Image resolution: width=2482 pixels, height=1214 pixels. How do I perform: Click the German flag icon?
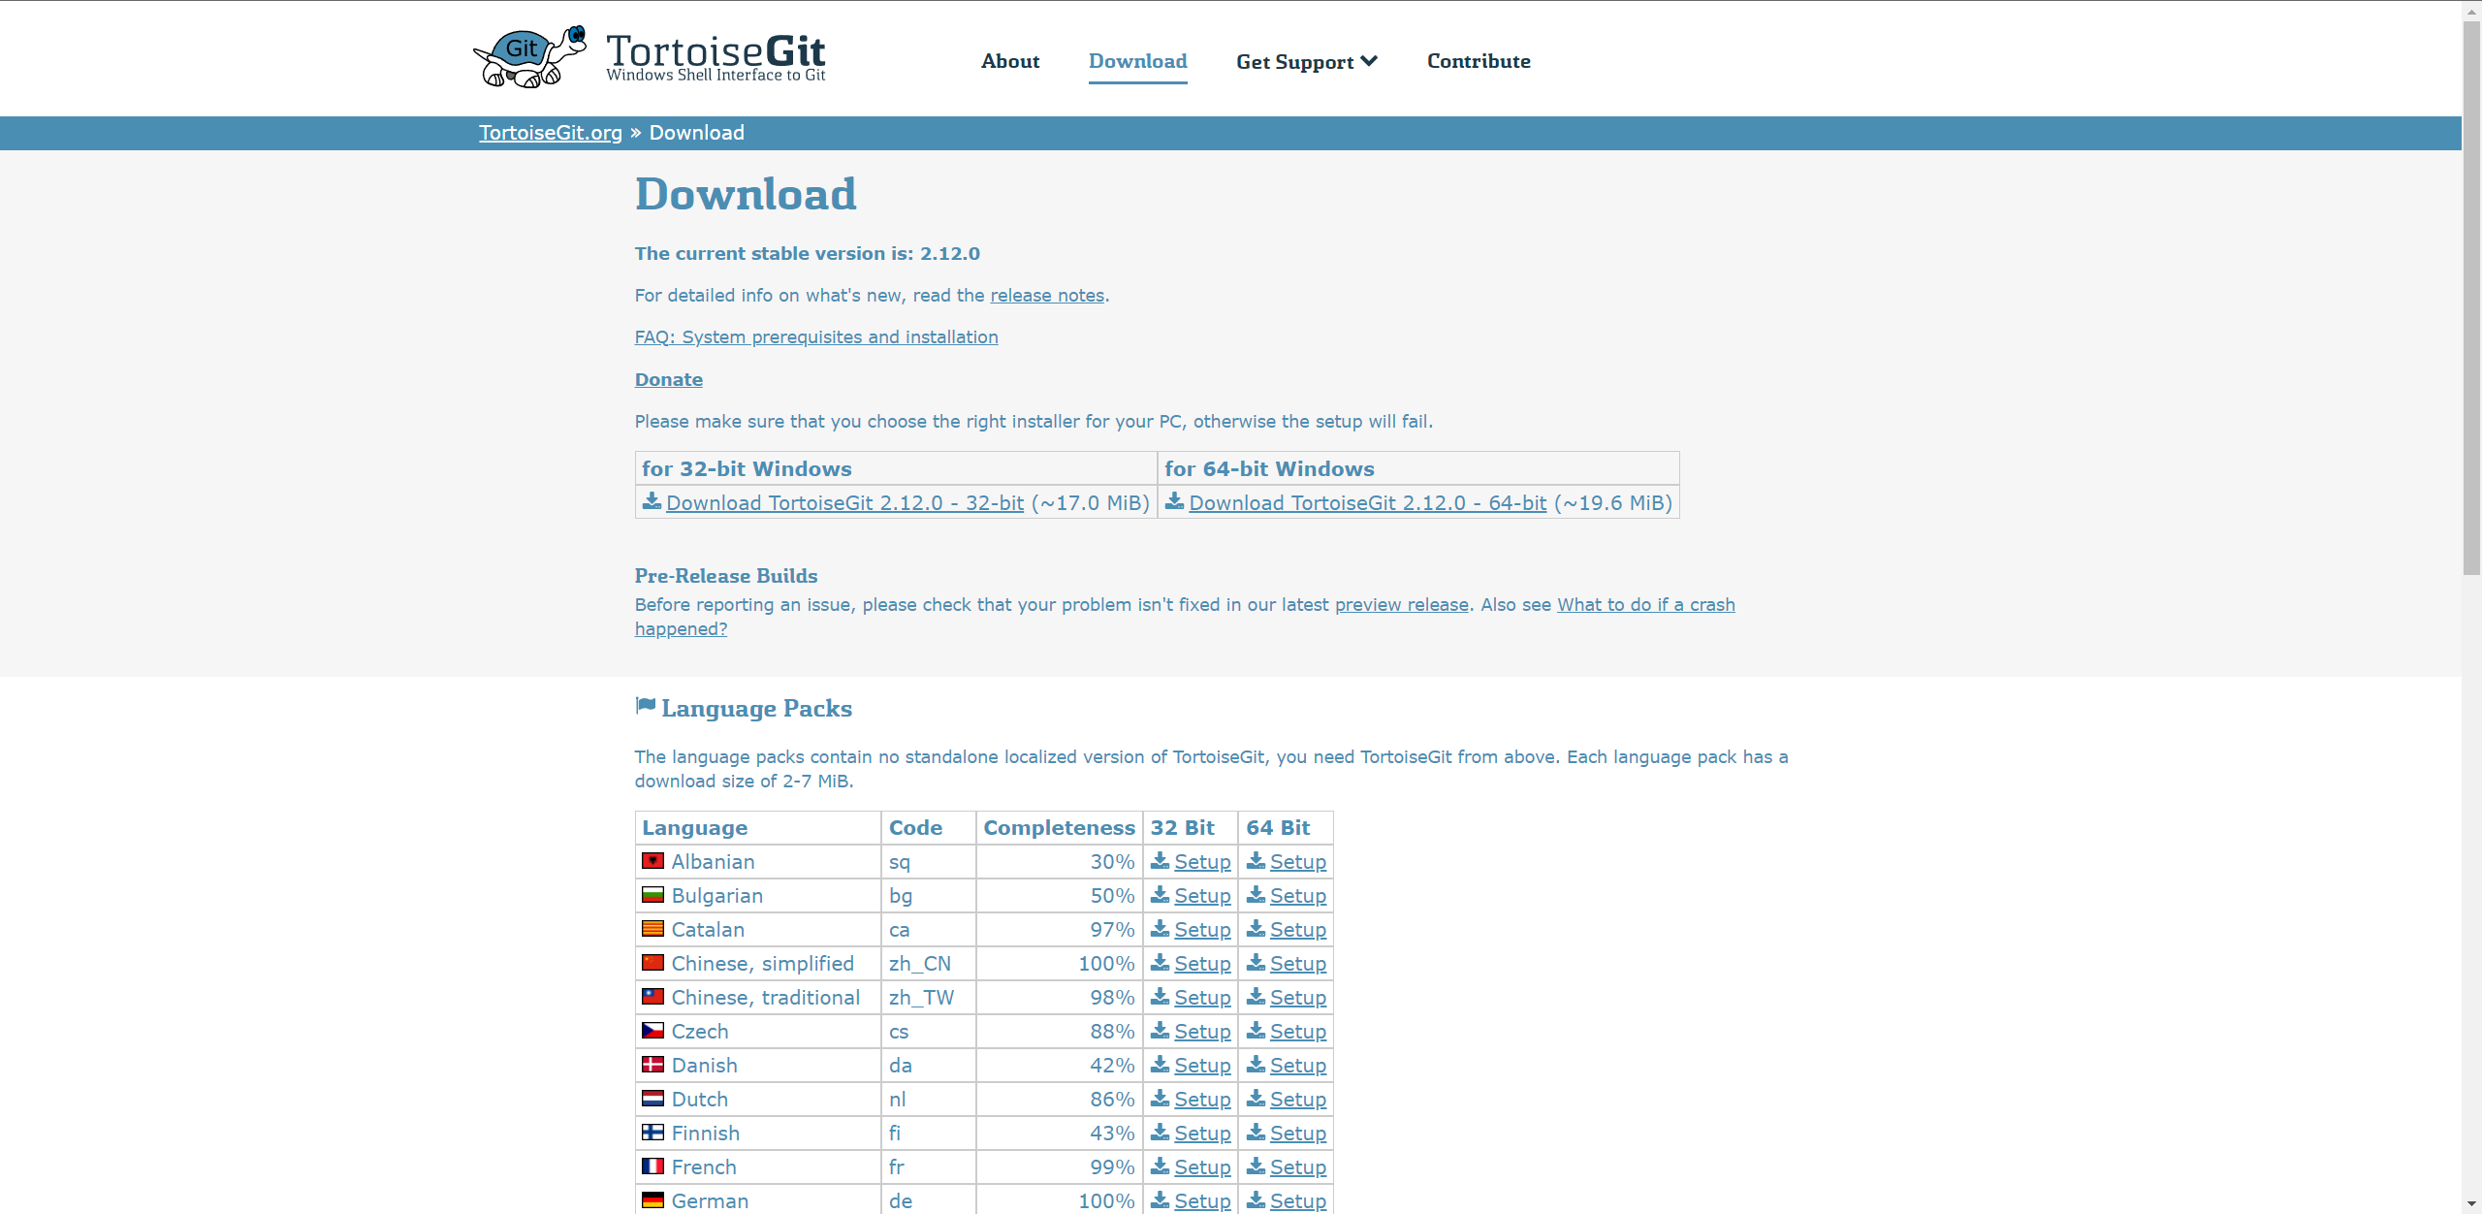click(x=653, y=1199)
